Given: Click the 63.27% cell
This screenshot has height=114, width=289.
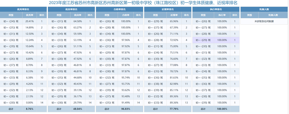Looking at the screenshot, I should [78, 27].
